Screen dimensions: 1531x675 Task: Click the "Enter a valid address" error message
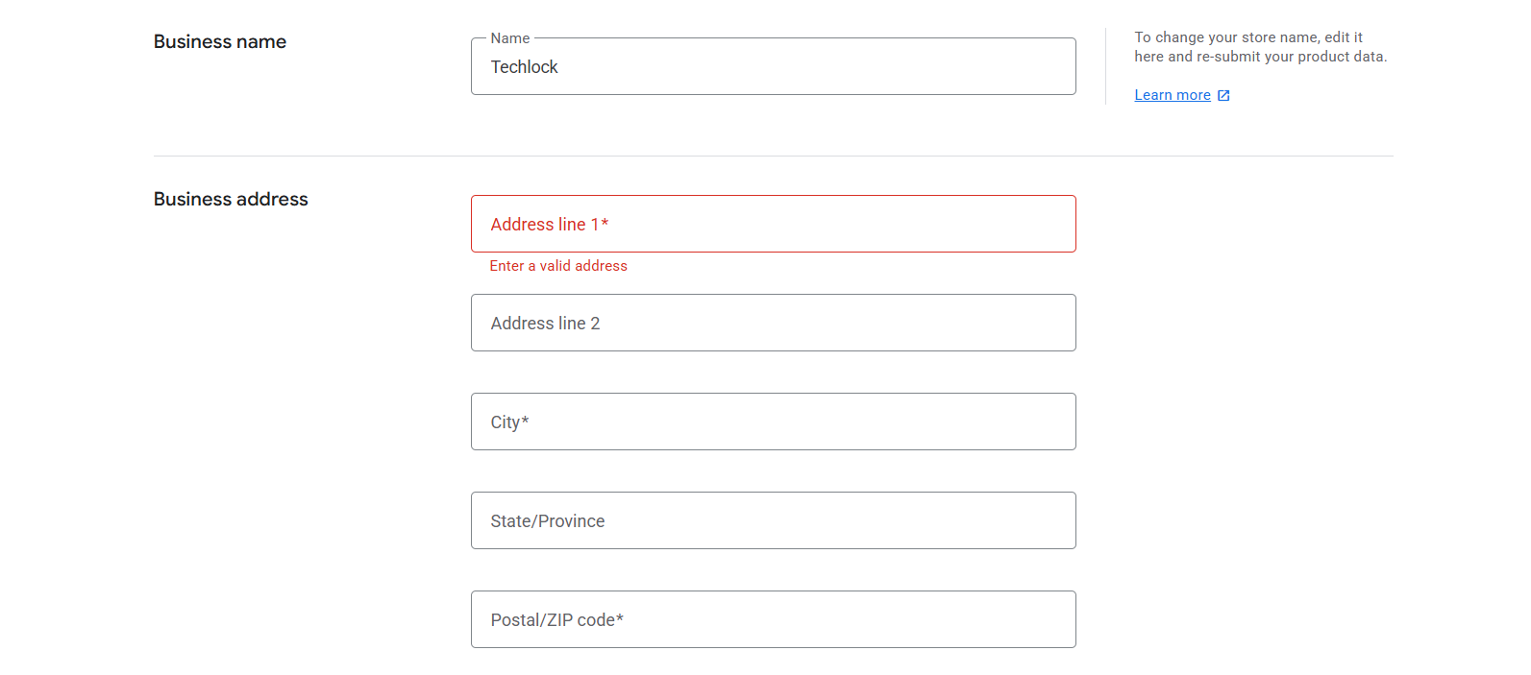tap(558, 266)
